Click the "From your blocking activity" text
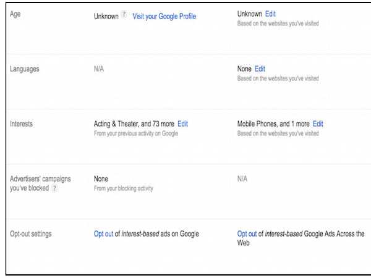Viewport: 371px width, 278px height. (x=123, y=188)
